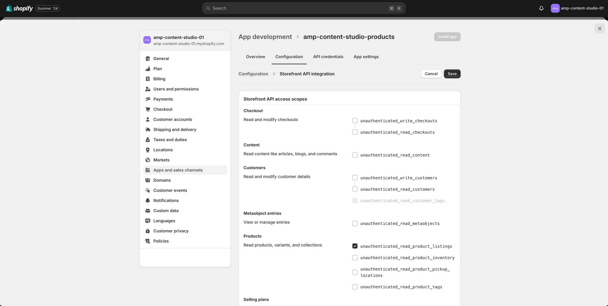Click the Install app button

(447, 37)
